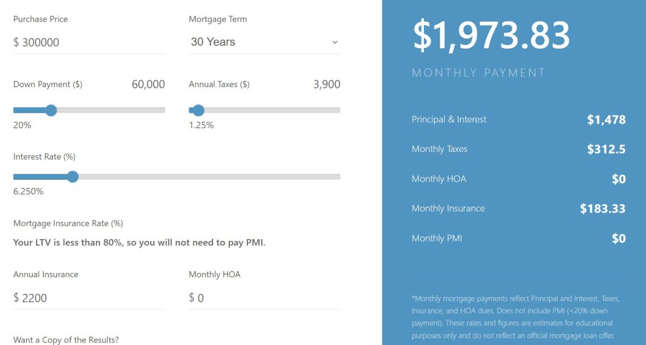
Task: Click the Interest Rate slider handle
Action: click(x=73, y=177)
